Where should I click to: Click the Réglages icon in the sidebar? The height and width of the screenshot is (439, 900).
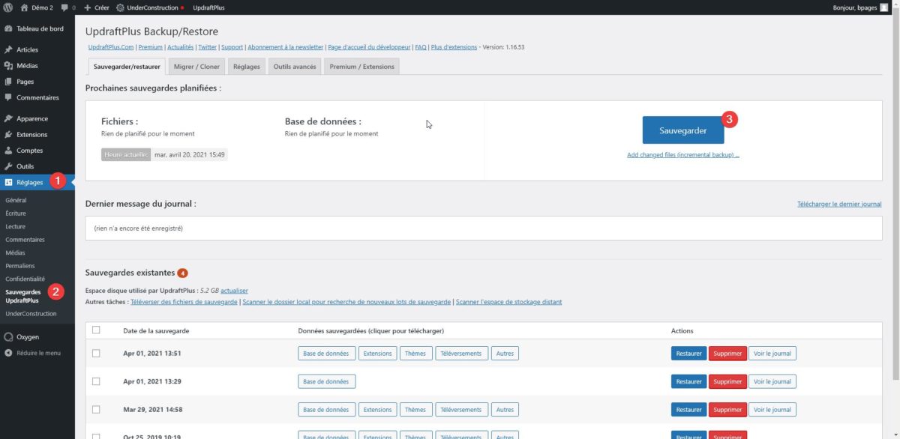click(8, 182)
